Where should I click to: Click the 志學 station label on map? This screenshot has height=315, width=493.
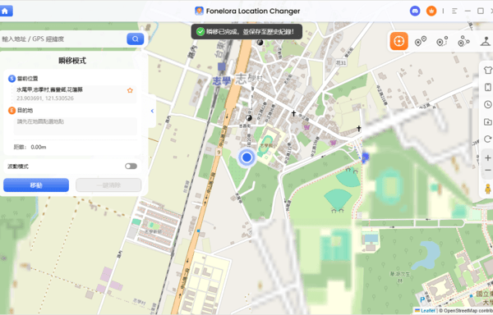pos(222,80)
